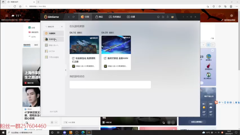Open the browser profile icon
This screenshot has height=135, width=240.
pos(231,6)
